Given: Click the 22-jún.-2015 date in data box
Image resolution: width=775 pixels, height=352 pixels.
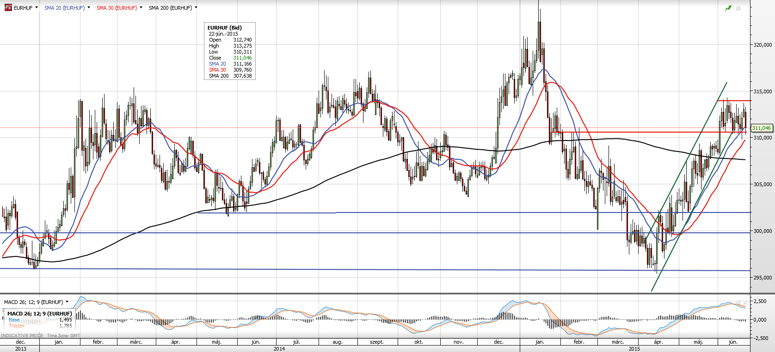Looking at the screenshot, I should tap(223, 34).
